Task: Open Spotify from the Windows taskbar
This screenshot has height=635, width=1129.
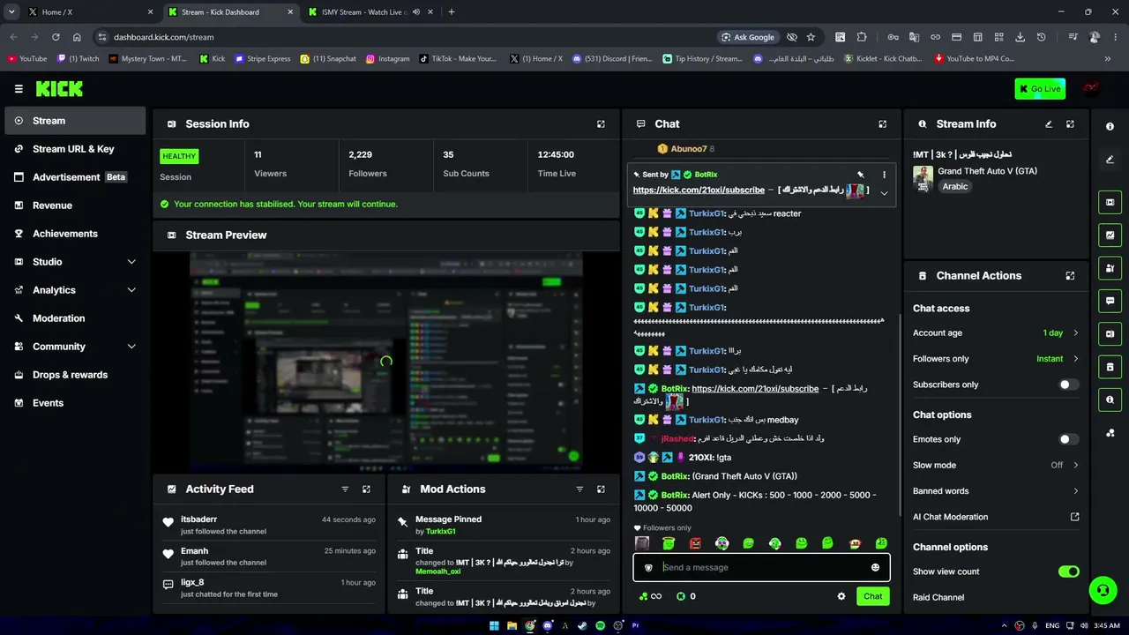Action: 600,625
